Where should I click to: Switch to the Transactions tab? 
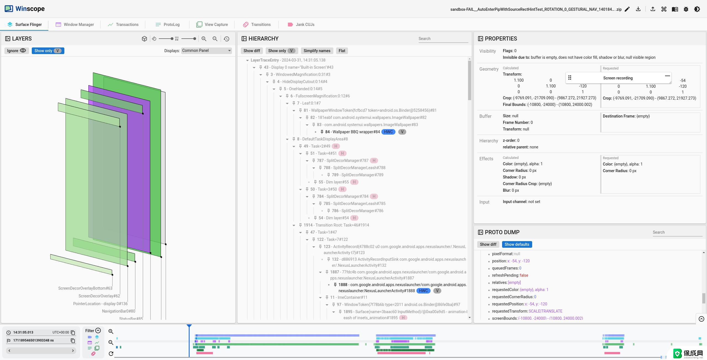click(123, 25)
